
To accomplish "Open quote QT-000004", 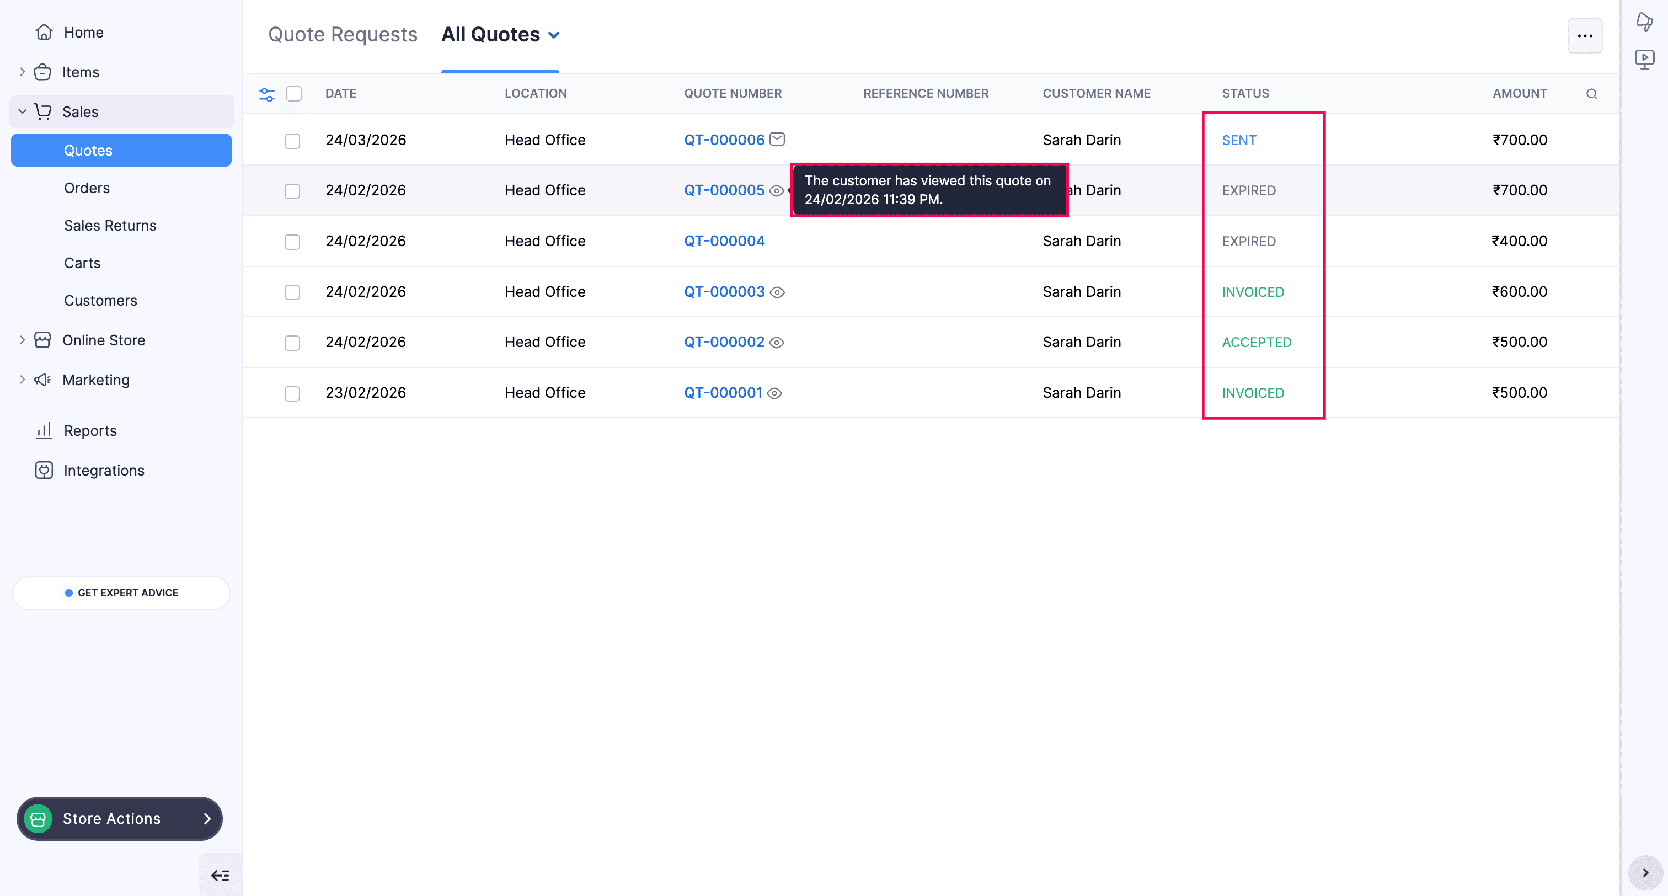I will (x=724, y=241).
